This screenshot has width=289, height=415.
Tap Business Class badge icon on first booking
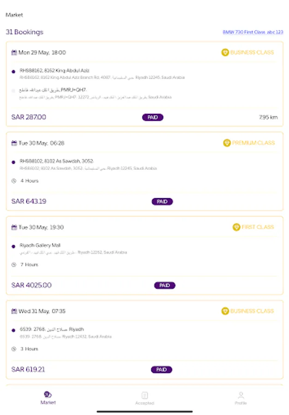[x=225, y=53]
